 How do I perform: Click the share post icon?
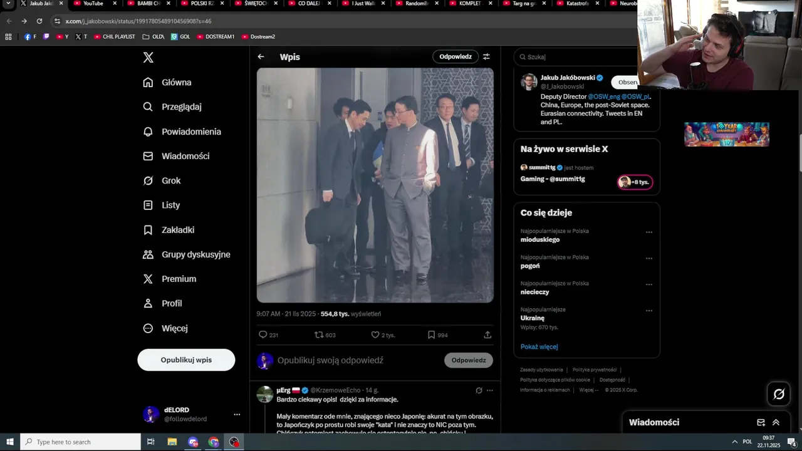[x=487, y=335]
